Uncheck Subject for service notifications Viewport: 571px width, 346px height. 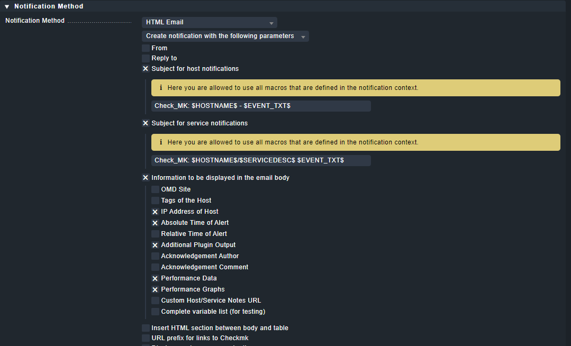[146, 123]
